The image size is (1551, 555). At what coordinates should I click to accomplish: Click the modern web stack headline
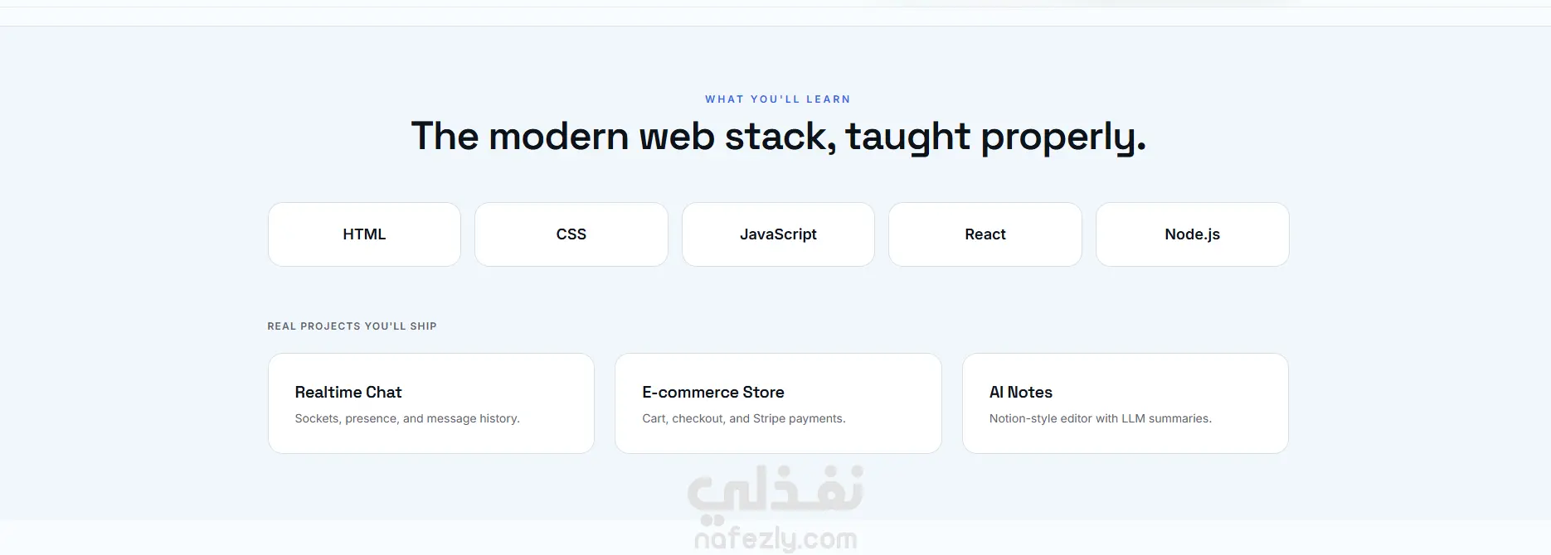(778, 137)
